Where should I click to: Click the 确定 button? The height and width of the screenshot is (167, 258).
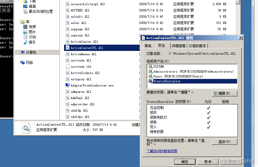coord(185,162)
